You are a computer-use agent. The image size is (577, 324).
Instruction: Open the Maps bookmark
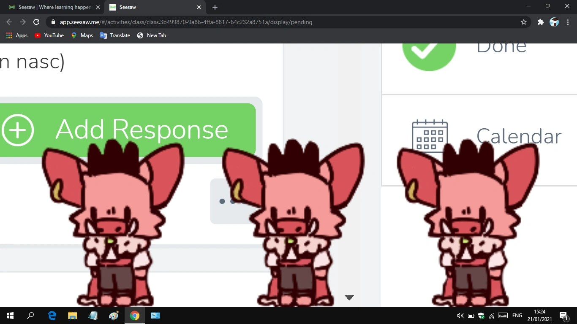click(x=82, y=35)
